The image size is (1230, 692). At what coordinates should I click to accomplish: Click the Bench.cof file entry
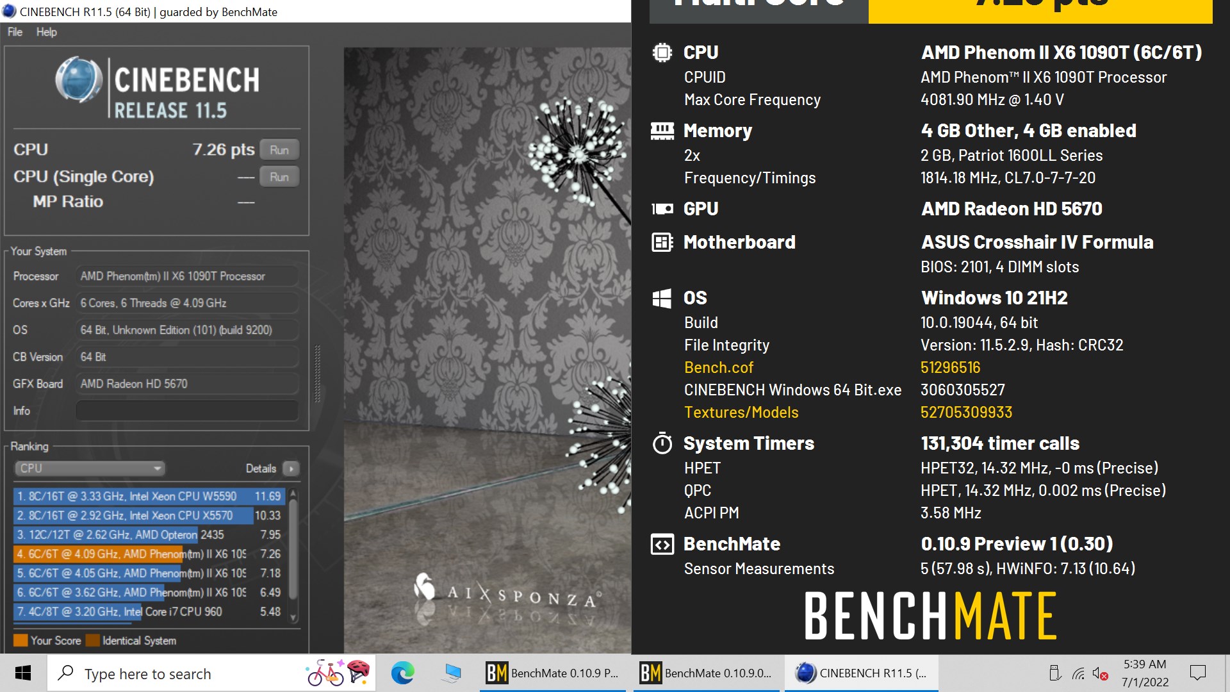pos(718,368)
